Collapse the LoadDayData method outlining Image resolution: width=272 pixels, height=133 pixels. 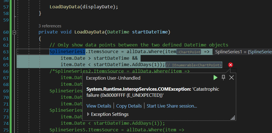point(15,32)
